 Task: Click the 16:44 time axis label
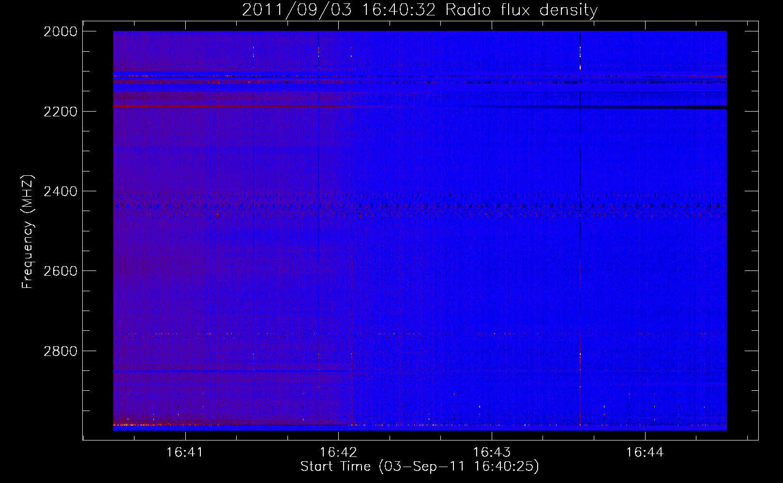click(645, 452)
